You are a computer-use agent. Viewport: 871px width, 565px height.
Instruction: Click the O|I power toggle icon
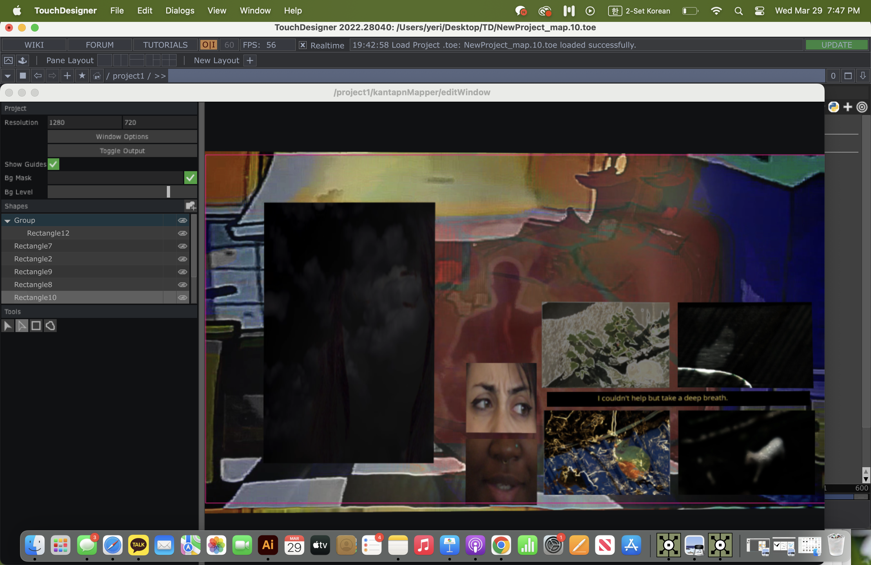click(x=209, y=45)
